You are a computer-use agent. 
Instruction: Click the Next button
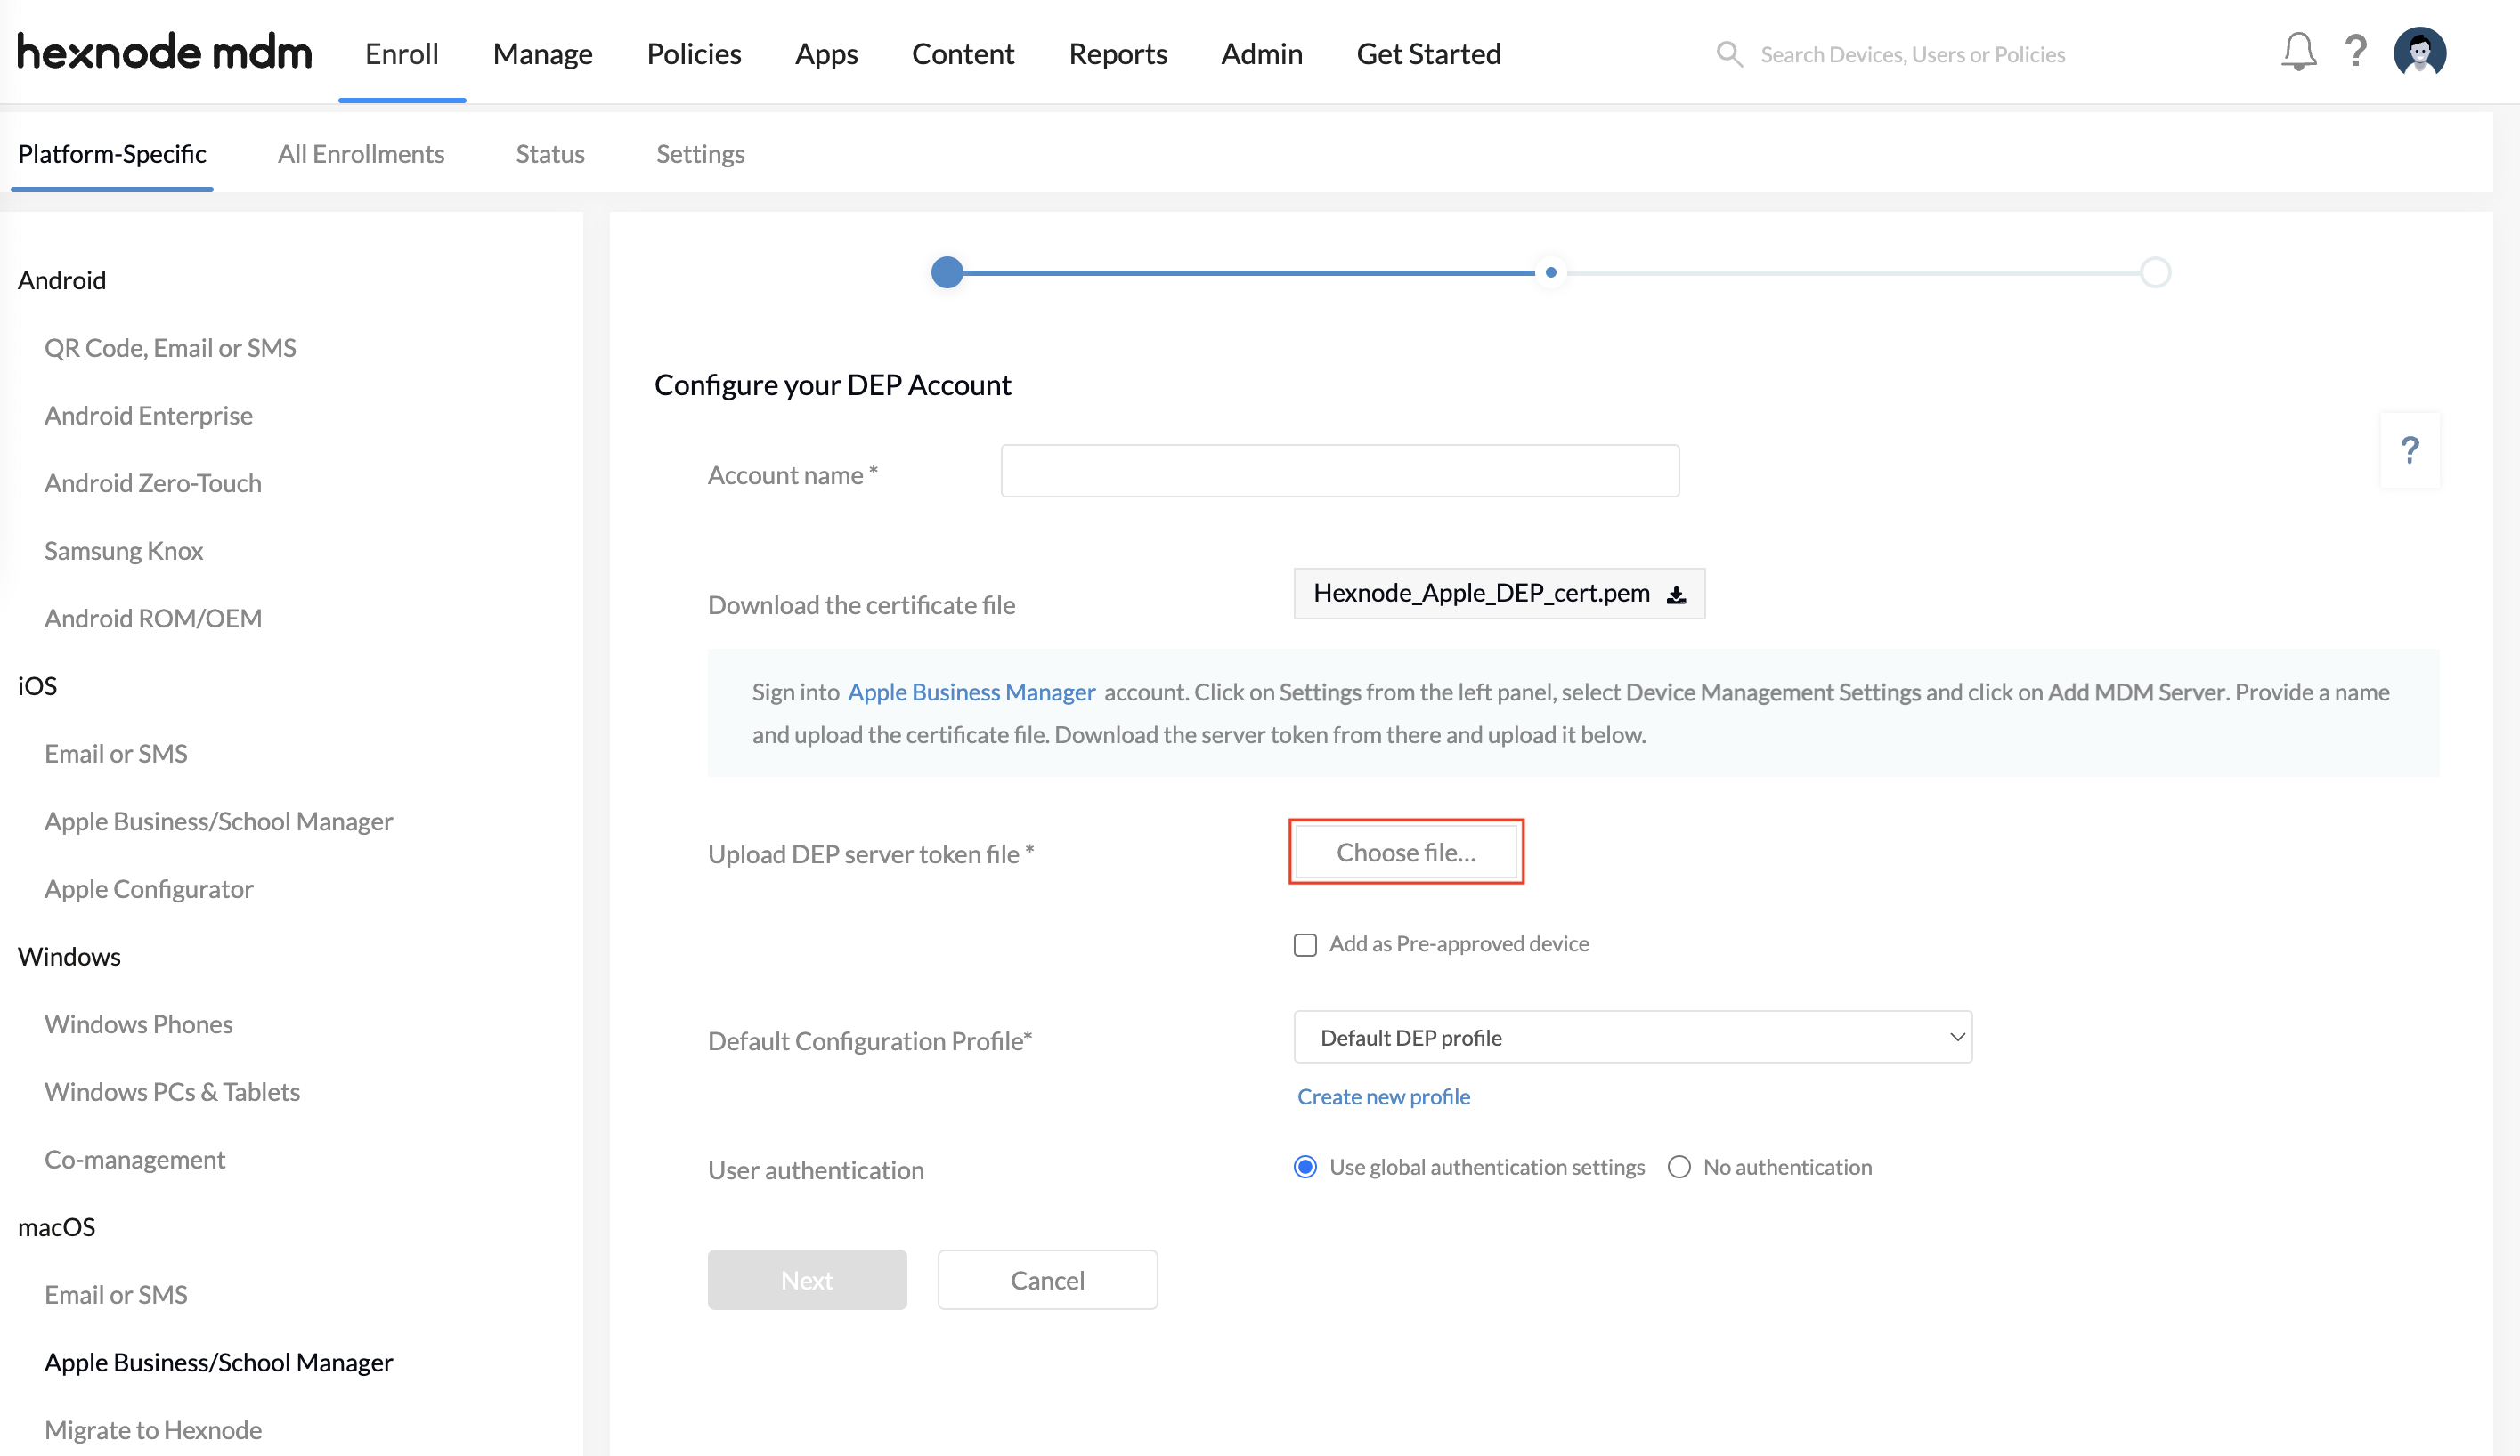click(x=807, y=1279)
